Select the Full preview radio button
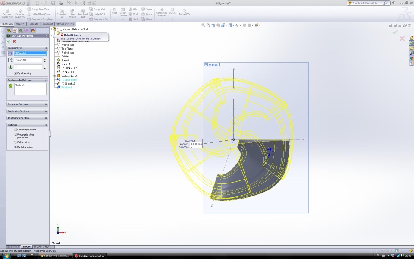414x259 pixels. [16, 142]
